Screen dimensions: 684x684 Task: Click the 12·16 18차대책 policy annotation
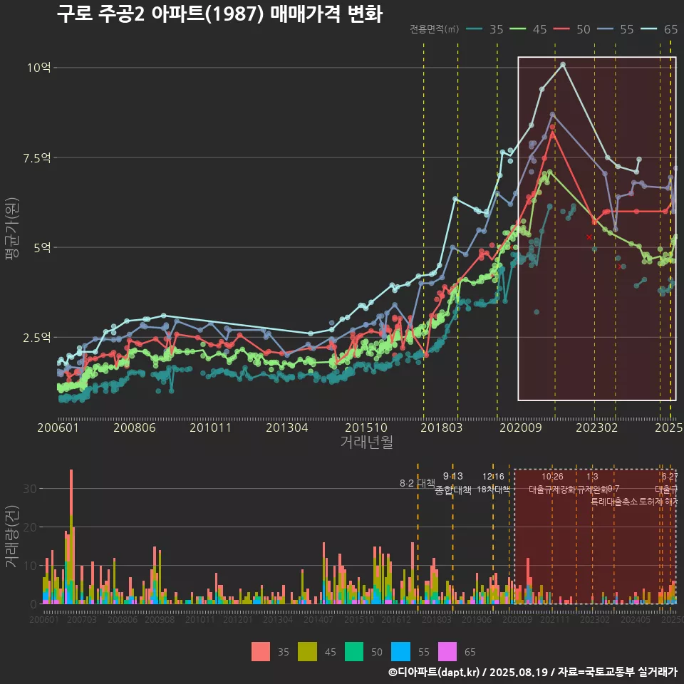click(x=493, y=483)
